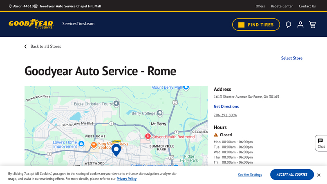The height and width of the screenshot is (184, 327).
Task: Click the Fri 08:00am - 06:00pm hours row
Action: (x=233, y=162)
